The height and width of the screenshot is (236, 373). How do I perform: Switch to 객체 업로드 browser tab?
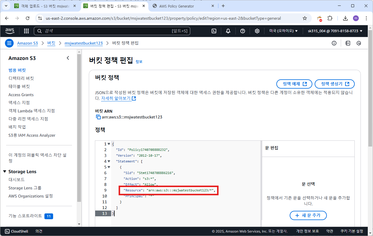coord(45,6)
